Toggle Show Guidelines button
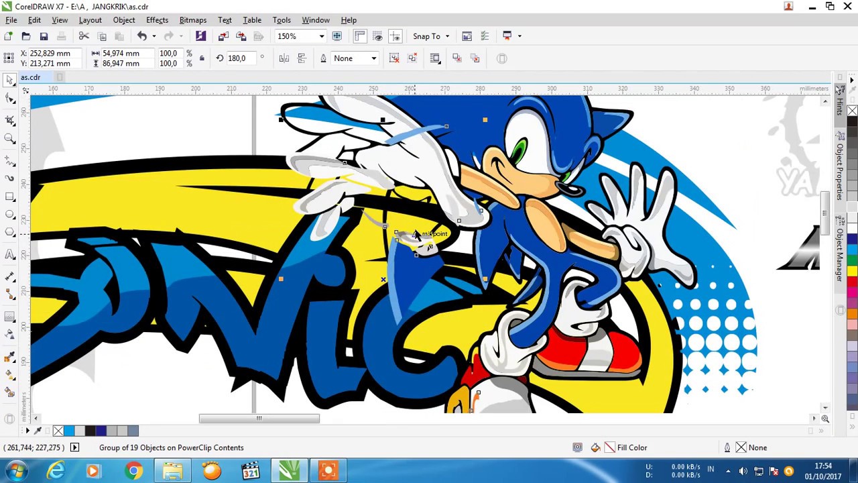Viewport: 858px width, 483px height. pos(395,36)
